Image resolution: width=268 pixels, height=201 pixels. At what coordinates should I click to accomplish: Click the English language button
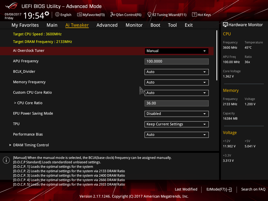coord(63,15)
